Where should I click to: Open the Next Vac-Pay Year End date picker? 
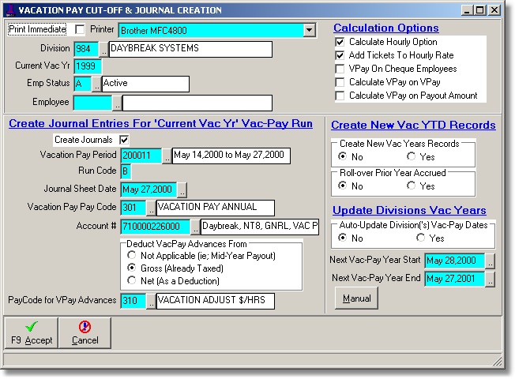[490, 280]
